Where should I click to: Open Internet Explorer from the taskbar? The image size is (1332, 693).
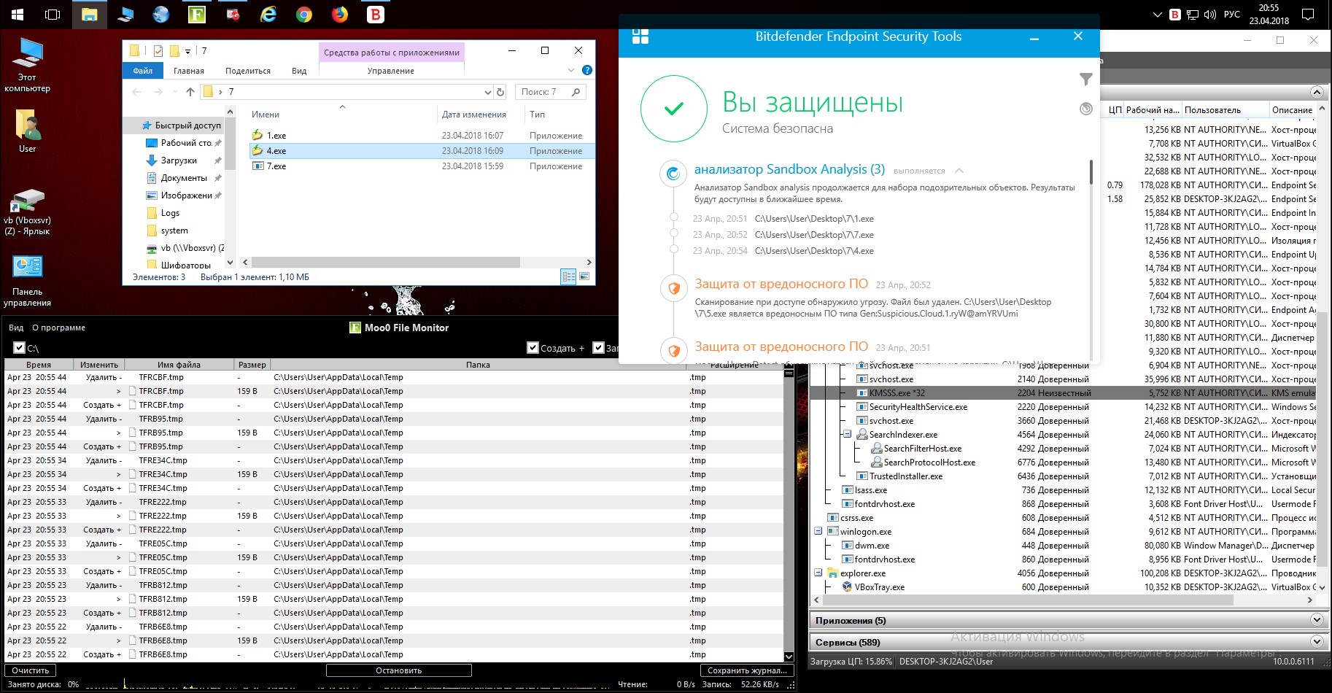pyautogui.click(x=268, y=15)
